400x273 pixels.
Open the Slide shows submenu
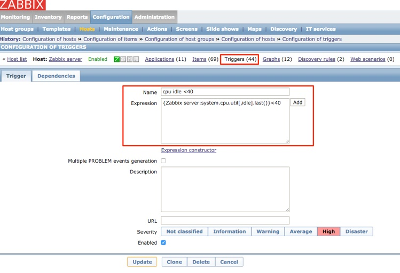click(x=222, y=29)
